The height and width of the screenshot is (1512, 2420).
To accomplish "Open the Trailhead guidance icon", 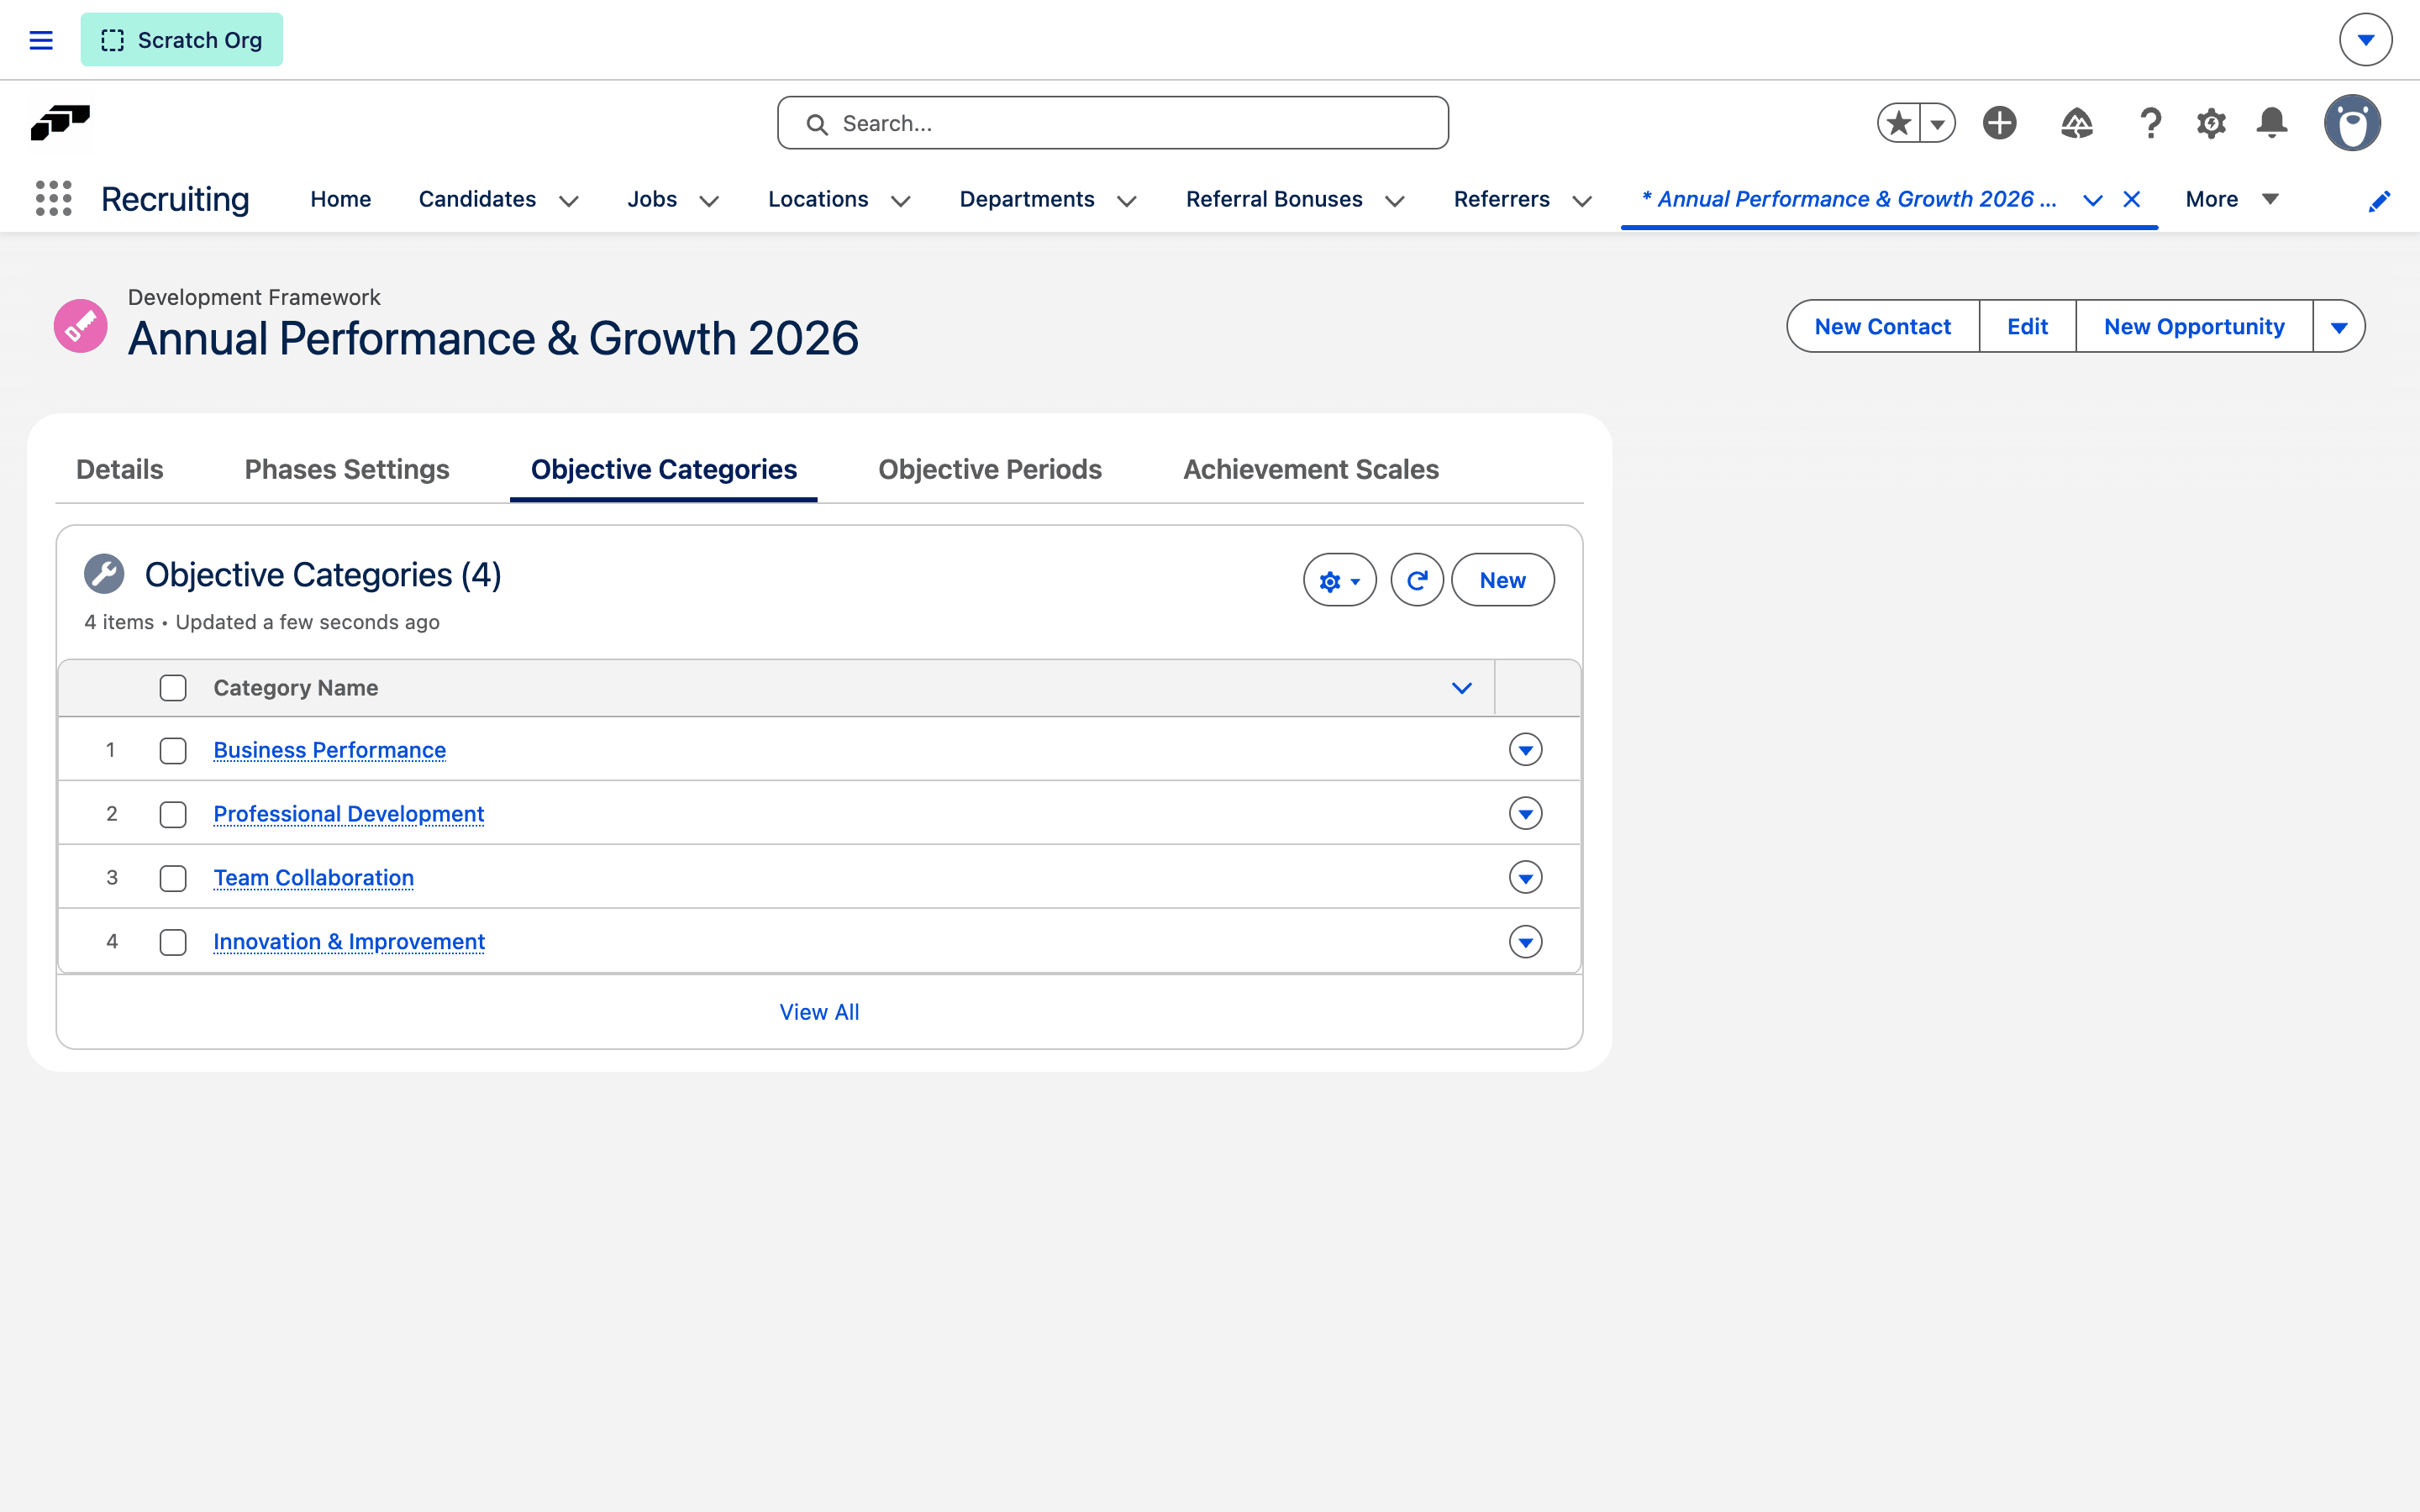I will (x=2077, y=123).
